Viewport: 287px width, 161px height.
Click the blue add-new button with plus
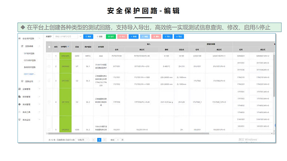tap(133, 36)
